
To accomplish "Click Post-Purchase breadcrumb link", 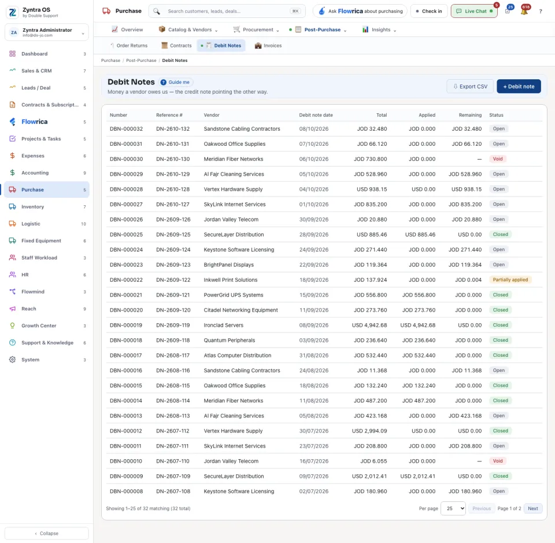I will pos(141,61).
